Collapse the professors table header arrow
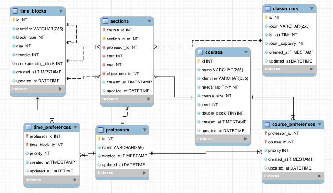Image resolution: width=333 pixels, height=193 pixels. [x=144, y=130]
